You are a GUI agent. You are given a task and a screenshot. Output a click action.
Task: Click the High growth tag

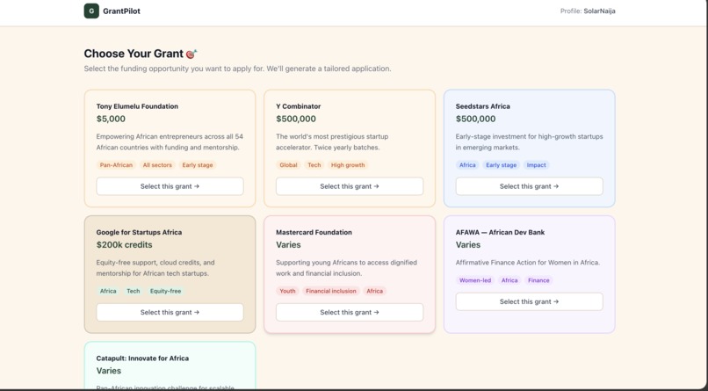click(348, 165)
